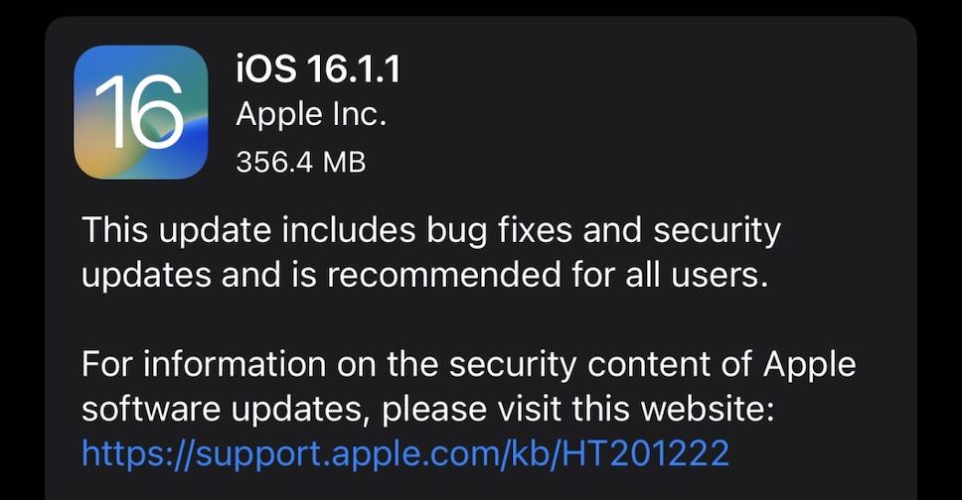The height and width of the screenshot is (500, 962).
Task: Click the word 'security' before 'content'
Action: (513, 367)
